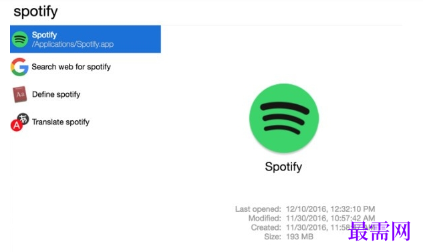The image size is (423, 252).
Task: Click the Size 193 MB value
Action: pyautogui.click(x=300, y=237)
